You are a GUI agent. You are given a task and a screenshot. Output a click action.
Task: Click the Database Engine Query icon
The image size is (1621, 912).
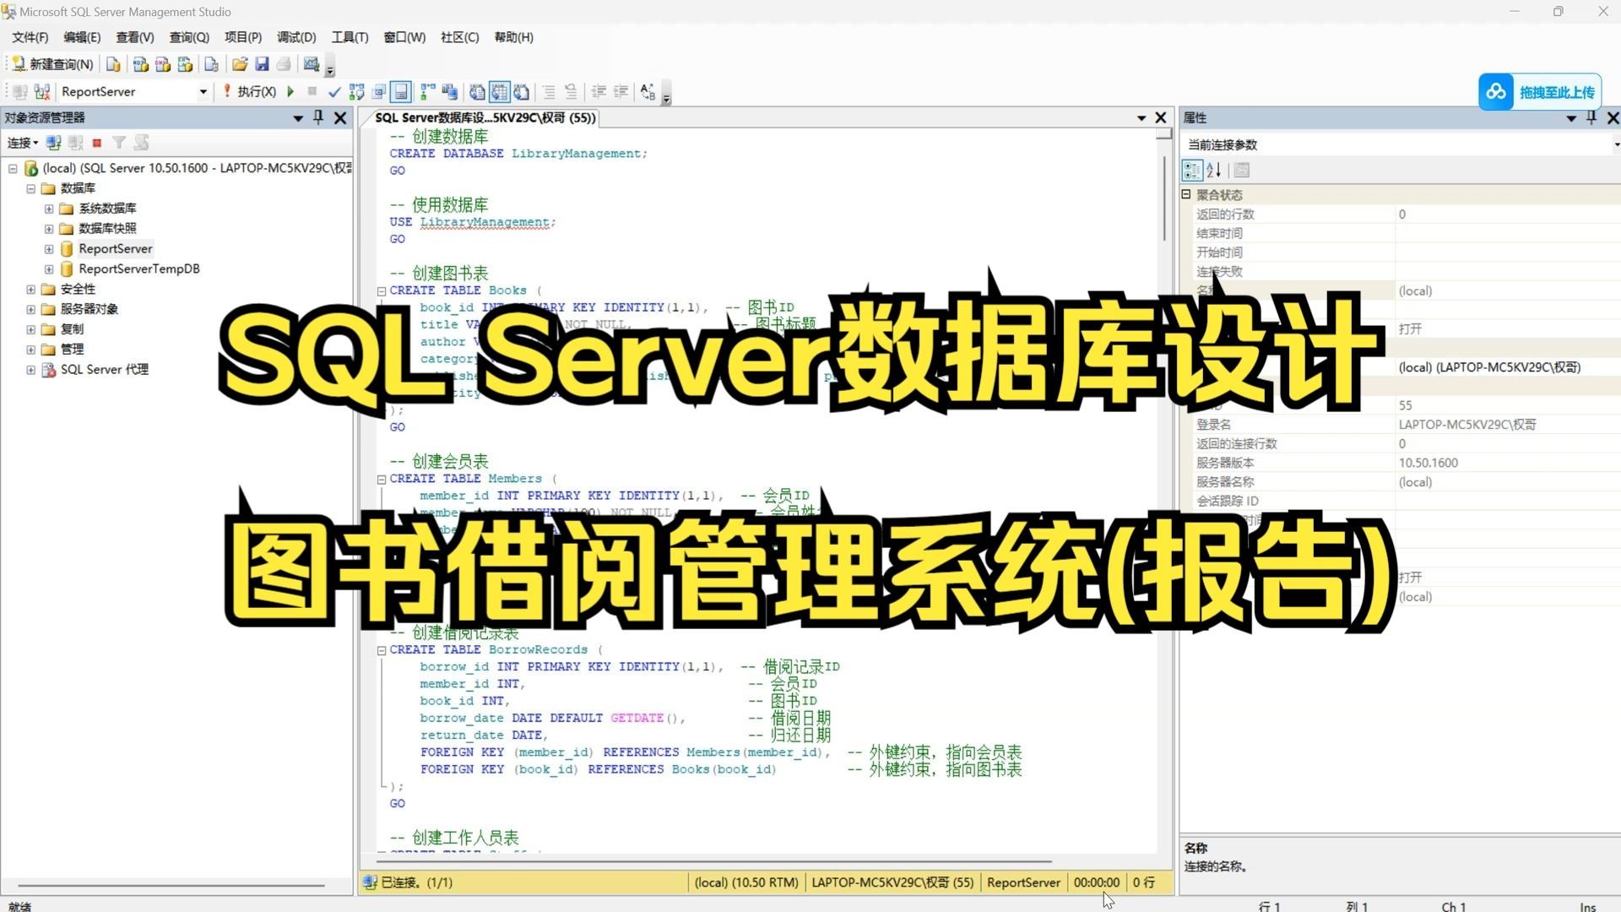click(113, 64)
